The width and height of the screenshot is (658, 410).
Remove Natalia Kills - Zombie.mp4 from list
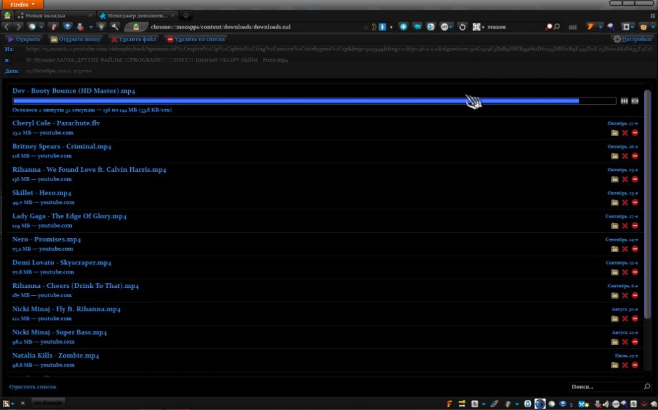(x=635, y=365)
